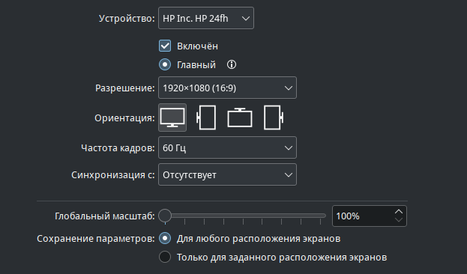Click the global scale slider handle
The image size is (467, 274).
coord(165,216)
